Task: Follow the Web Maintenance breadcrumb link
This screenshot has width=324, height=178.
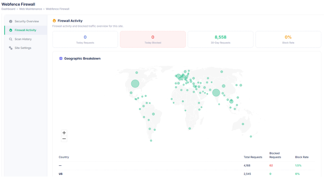Action: click(31, 9)
